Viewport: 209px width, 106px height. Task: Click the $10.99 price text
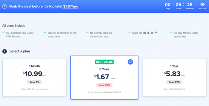[x=34, y=74]
